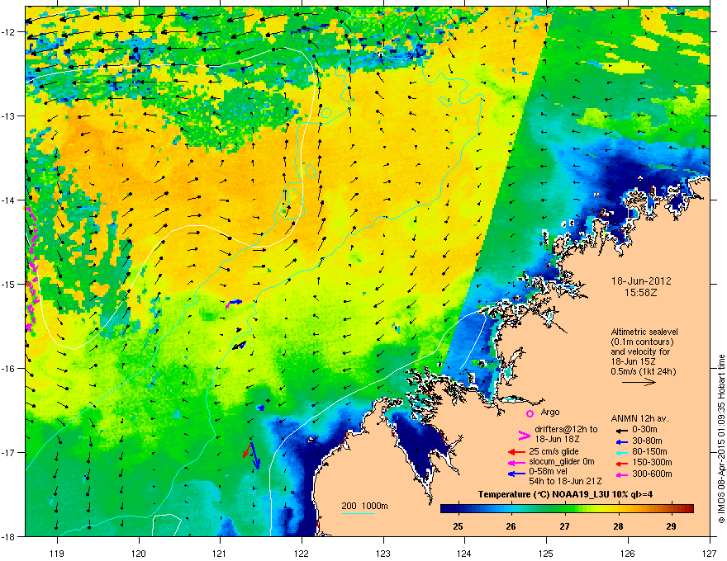Click the blue velocity arrow near 121.4E 17S
This screenshot has height=561, width=727.
click(255, 456)
